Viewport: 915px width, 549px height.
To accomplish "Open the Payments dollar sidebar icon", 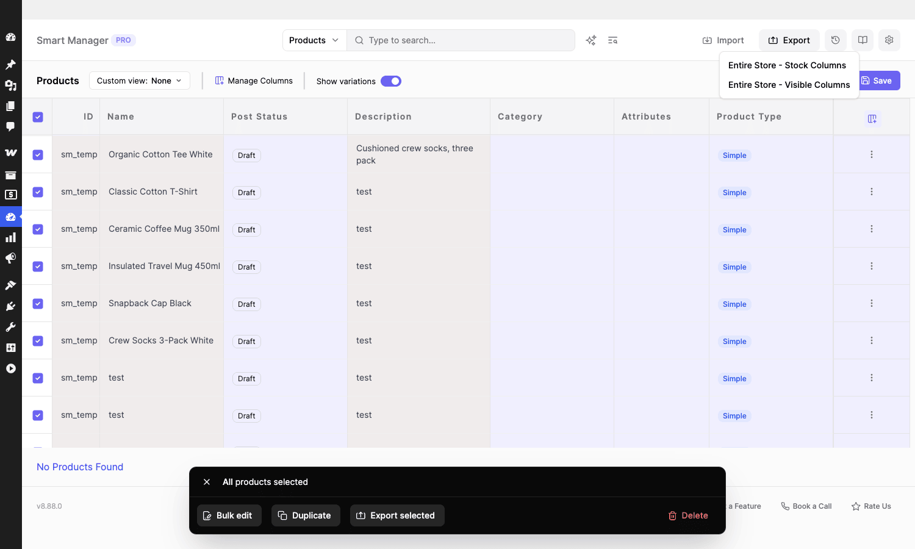I will [x=10, y=195].
